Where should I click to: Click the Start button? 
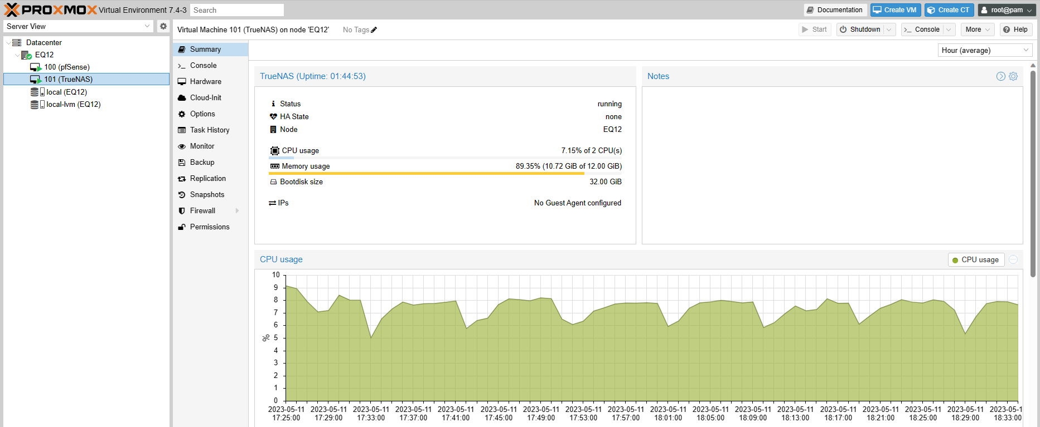pos(815,30)
